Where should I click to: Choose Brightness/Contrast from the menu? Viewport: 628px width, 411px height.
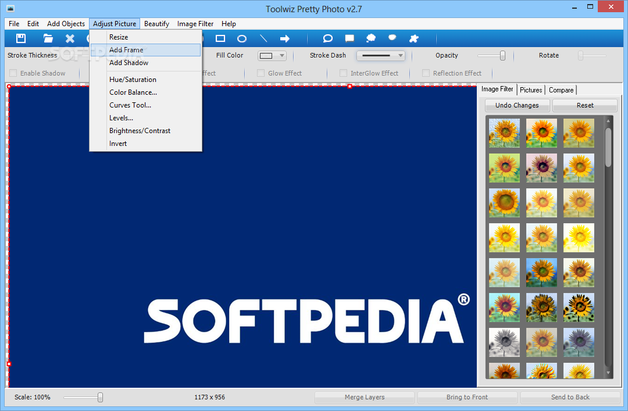146,131
